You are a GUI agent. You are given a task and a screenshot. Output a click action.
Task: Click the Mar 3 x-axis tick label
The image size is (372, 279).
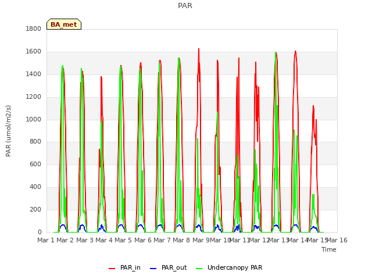[x=85, y=240]
